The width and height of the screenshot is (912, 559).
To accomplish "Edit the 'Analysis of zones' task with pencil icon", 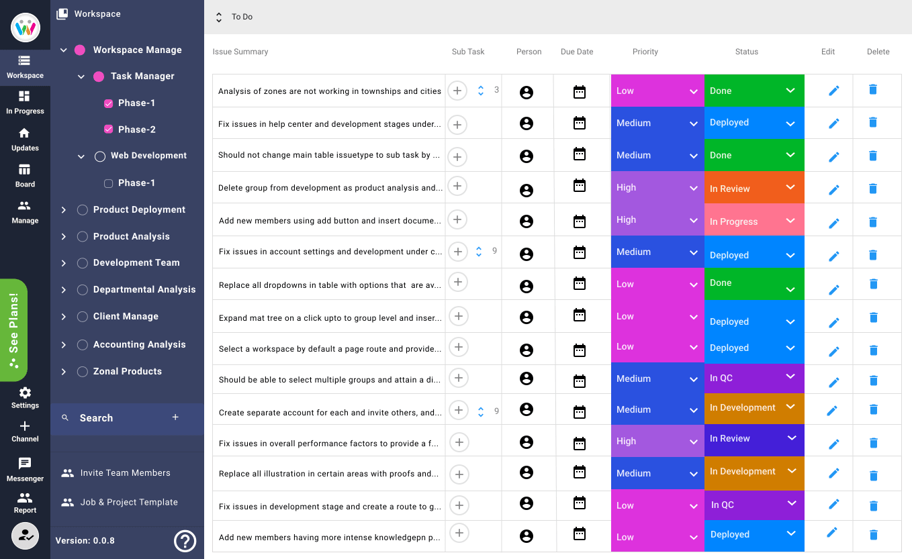I will [833, 91].
